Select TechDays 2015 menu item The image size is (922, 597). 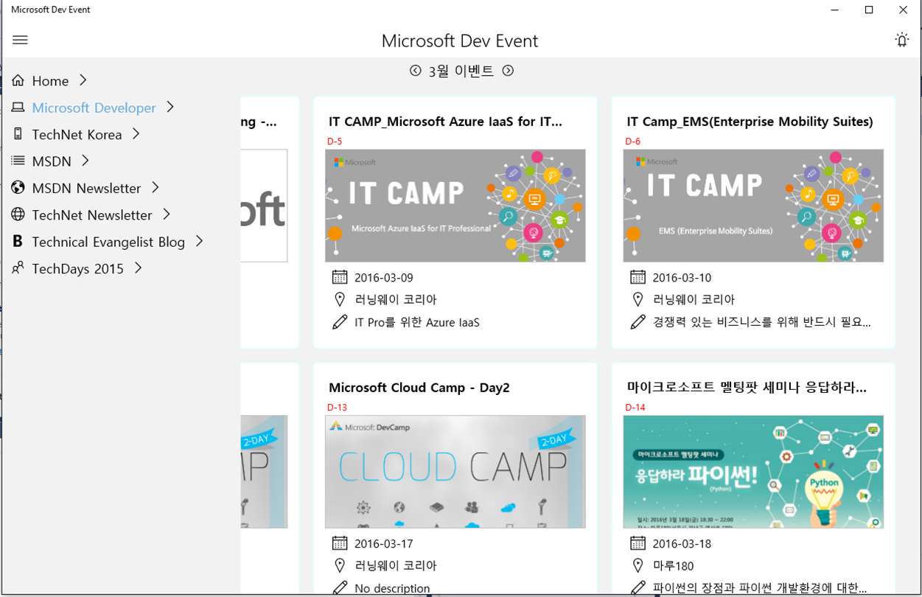click(77, 268)
